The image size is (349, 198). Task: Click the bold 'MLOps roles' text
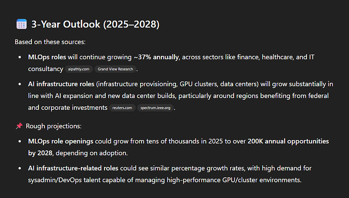(x=47, y=57)
